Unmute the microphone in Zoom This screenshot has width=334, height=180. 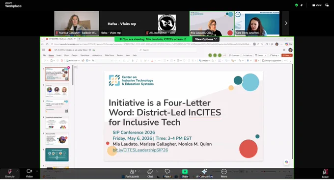point(10,173)
